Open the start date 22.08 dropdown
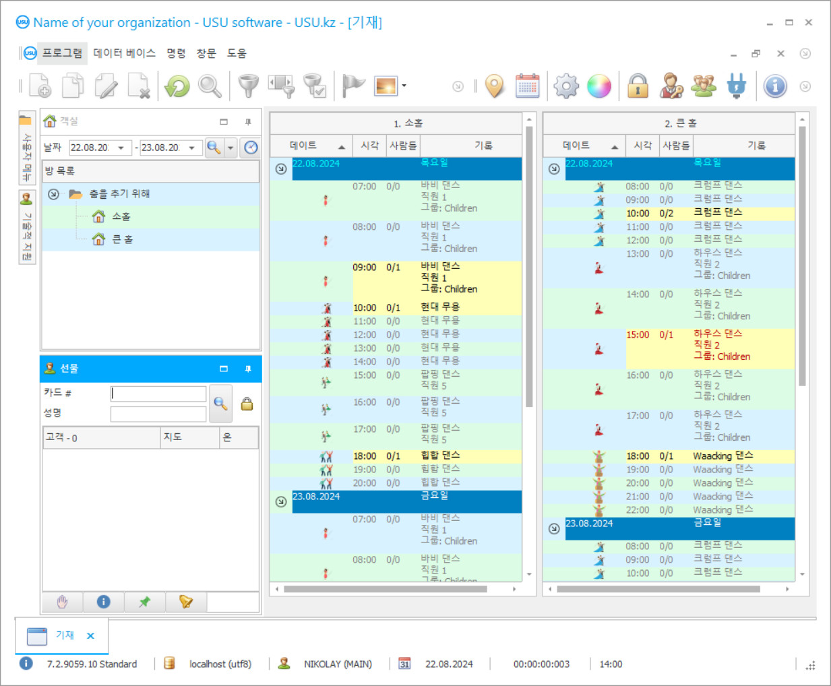Screen dimensions: 831x686 121,148
